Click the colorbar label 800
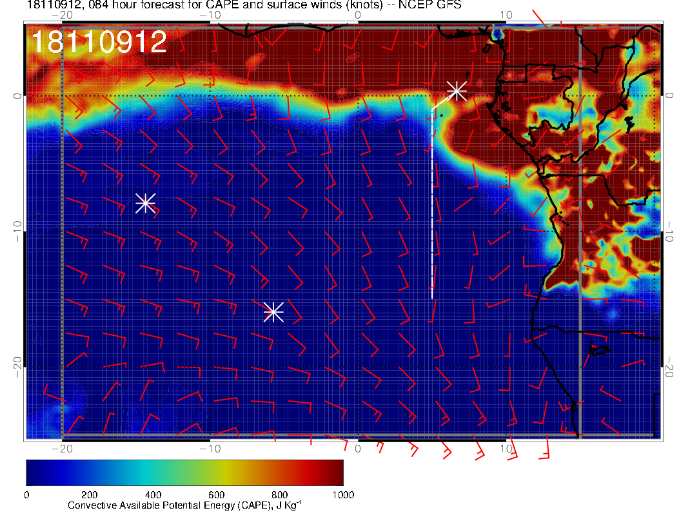681x526 pixels. [280, 495]
